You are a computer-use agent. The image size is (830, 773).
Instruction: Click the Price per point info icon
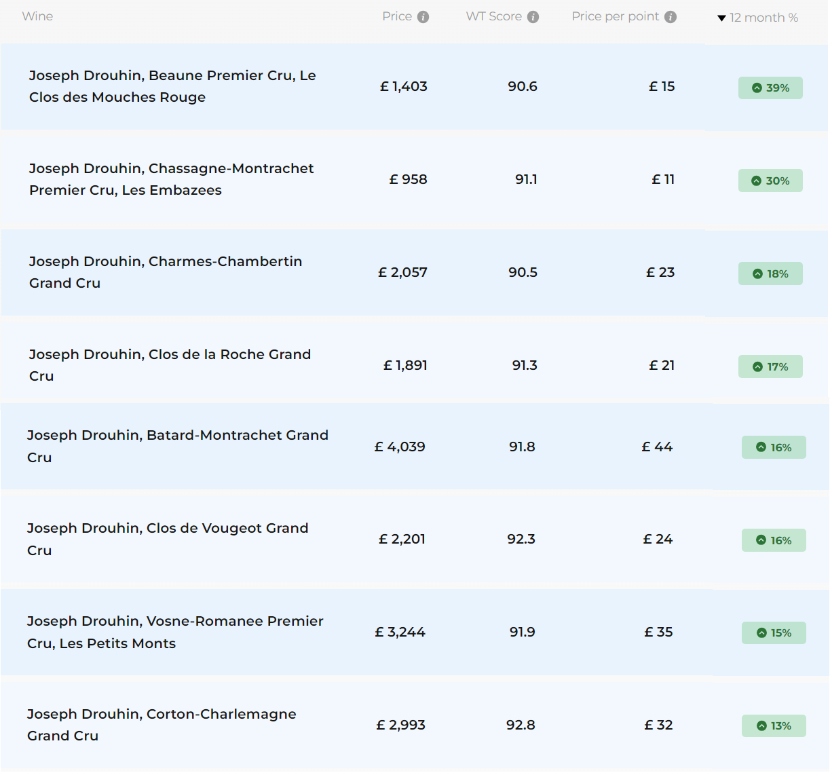pyautogui.click(x=671, y=17)
